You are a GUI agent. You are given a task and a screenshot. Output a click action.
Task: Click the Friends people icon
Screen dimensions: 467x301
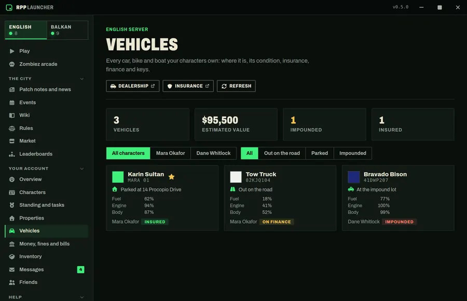[12, 282]
